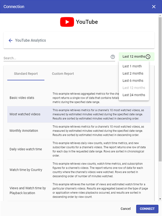Screen dimensions: 162x216
Task: Click the Basic video stats description
Action: point(85,98)
